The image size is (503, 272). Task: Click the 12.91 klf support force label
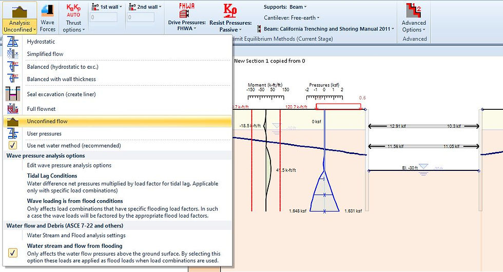coord(398,126)
